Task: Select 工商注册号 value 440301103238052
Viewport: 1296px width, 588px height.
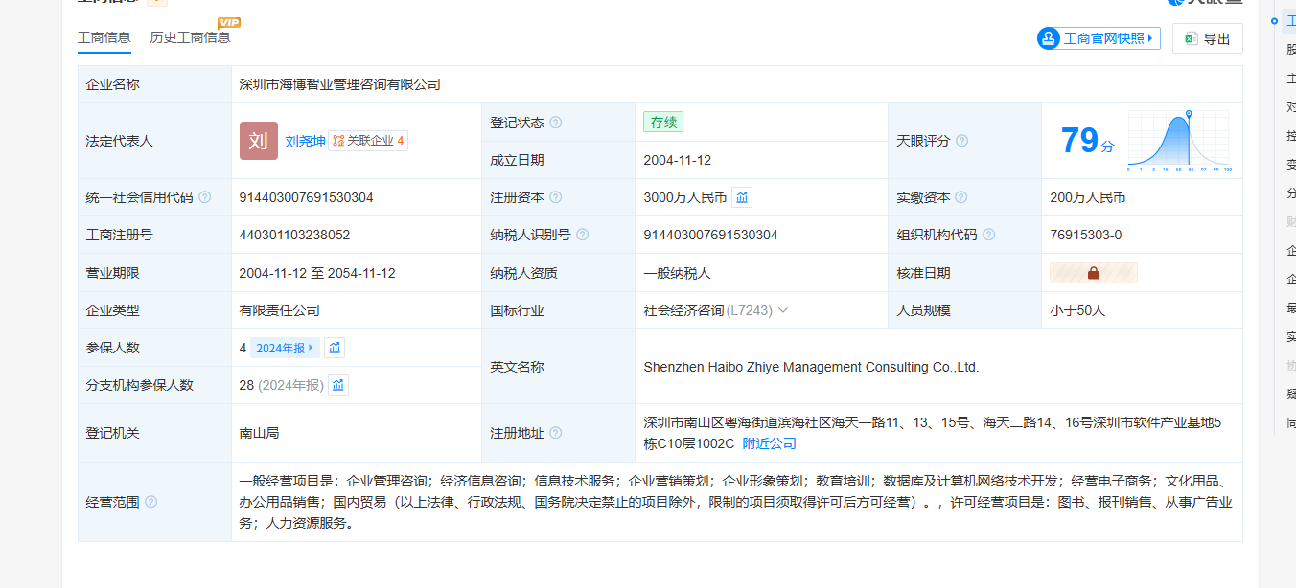Action: pos(295,235)
